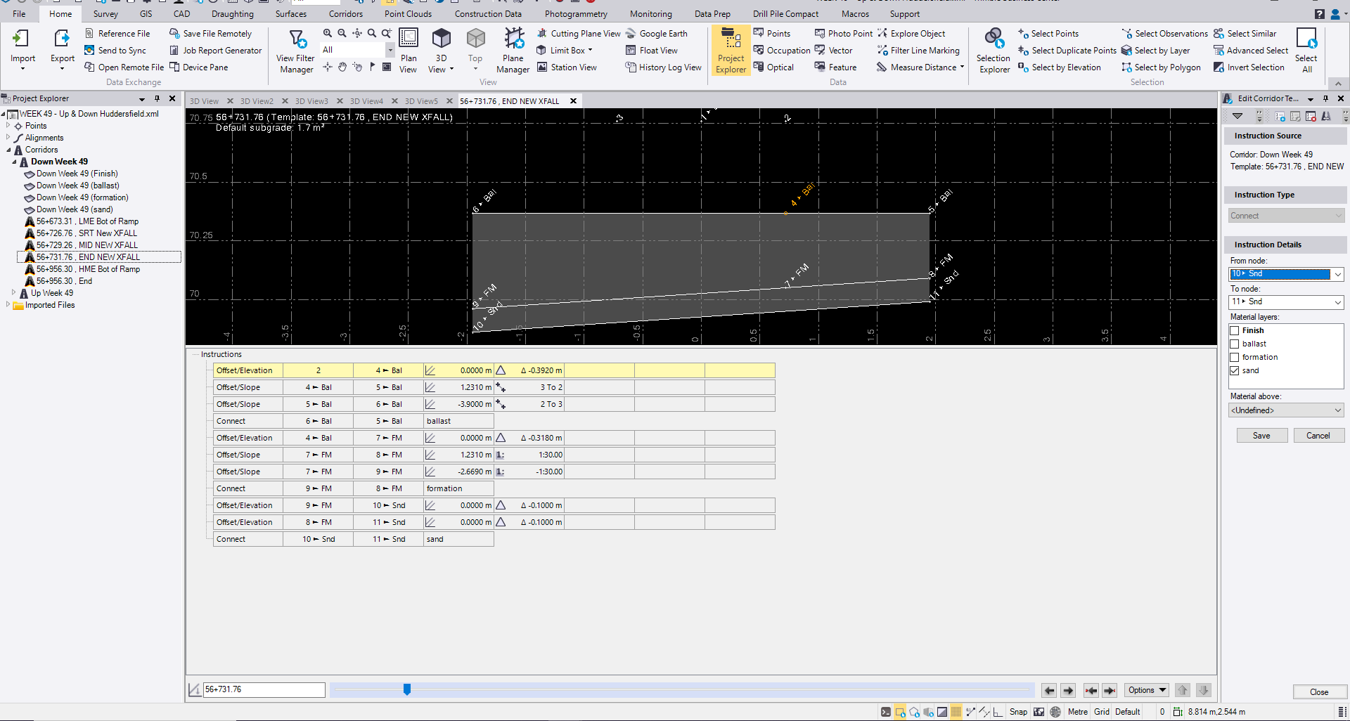1350x721 pixels.
Task: Switch to the Corridors ribbon tab
Action: click(x=345, y=14)
